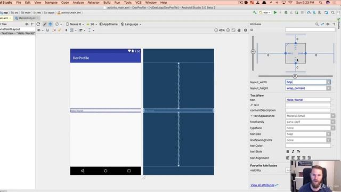The image size is (341, 192).
Task: Click the hide Attributes panel icon
Action: click(x=334, y=24)
